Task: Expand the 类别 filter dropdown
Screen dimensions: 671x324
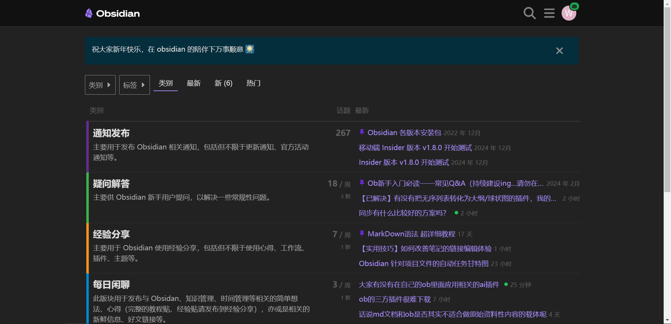Action: coord(100,85)
